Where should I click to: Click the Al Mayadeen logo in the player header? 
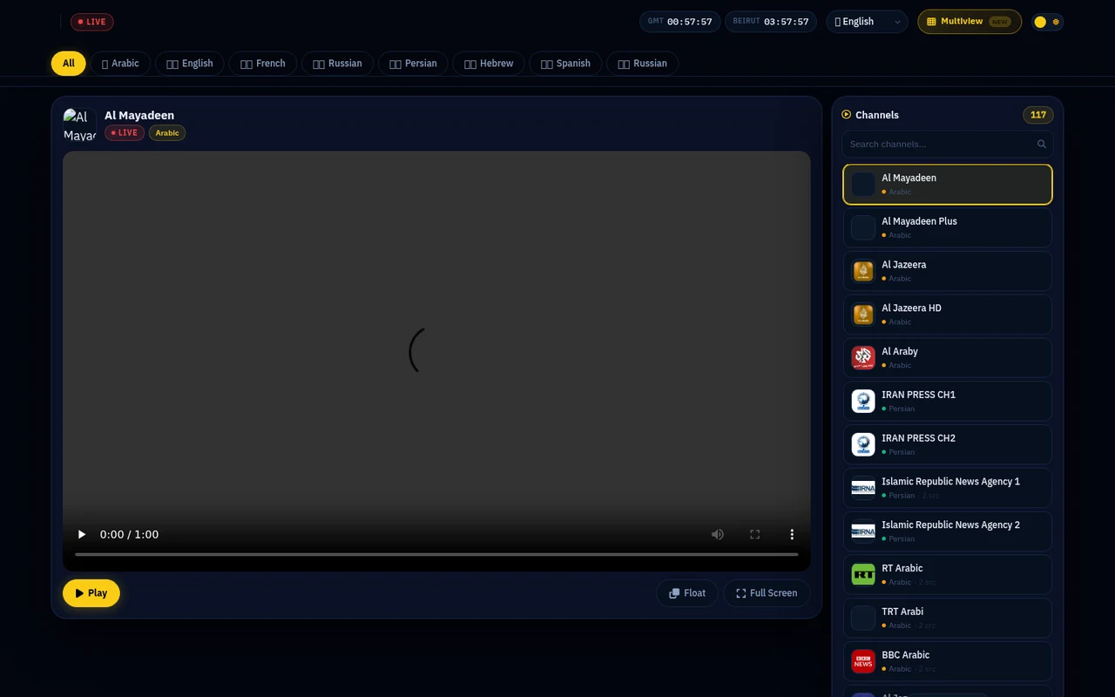(79, 125)
